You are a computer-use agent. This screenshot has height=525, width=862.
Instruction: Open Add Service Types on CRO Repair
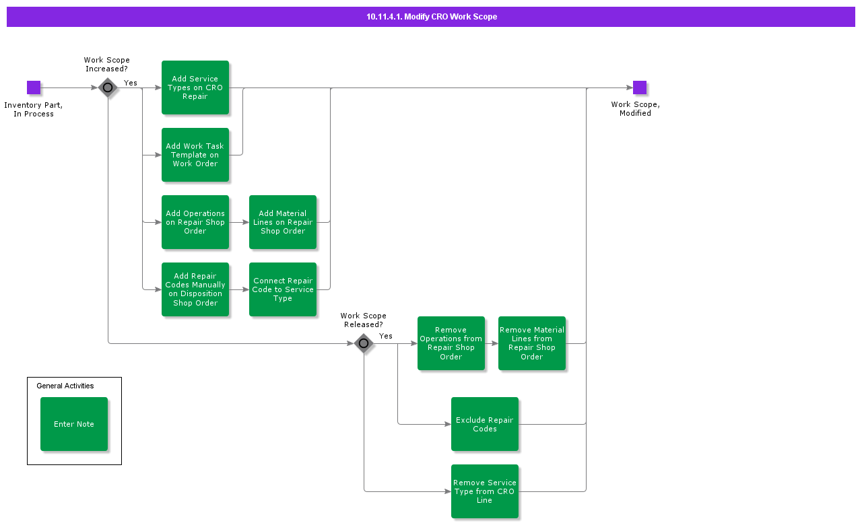point(195,87)
